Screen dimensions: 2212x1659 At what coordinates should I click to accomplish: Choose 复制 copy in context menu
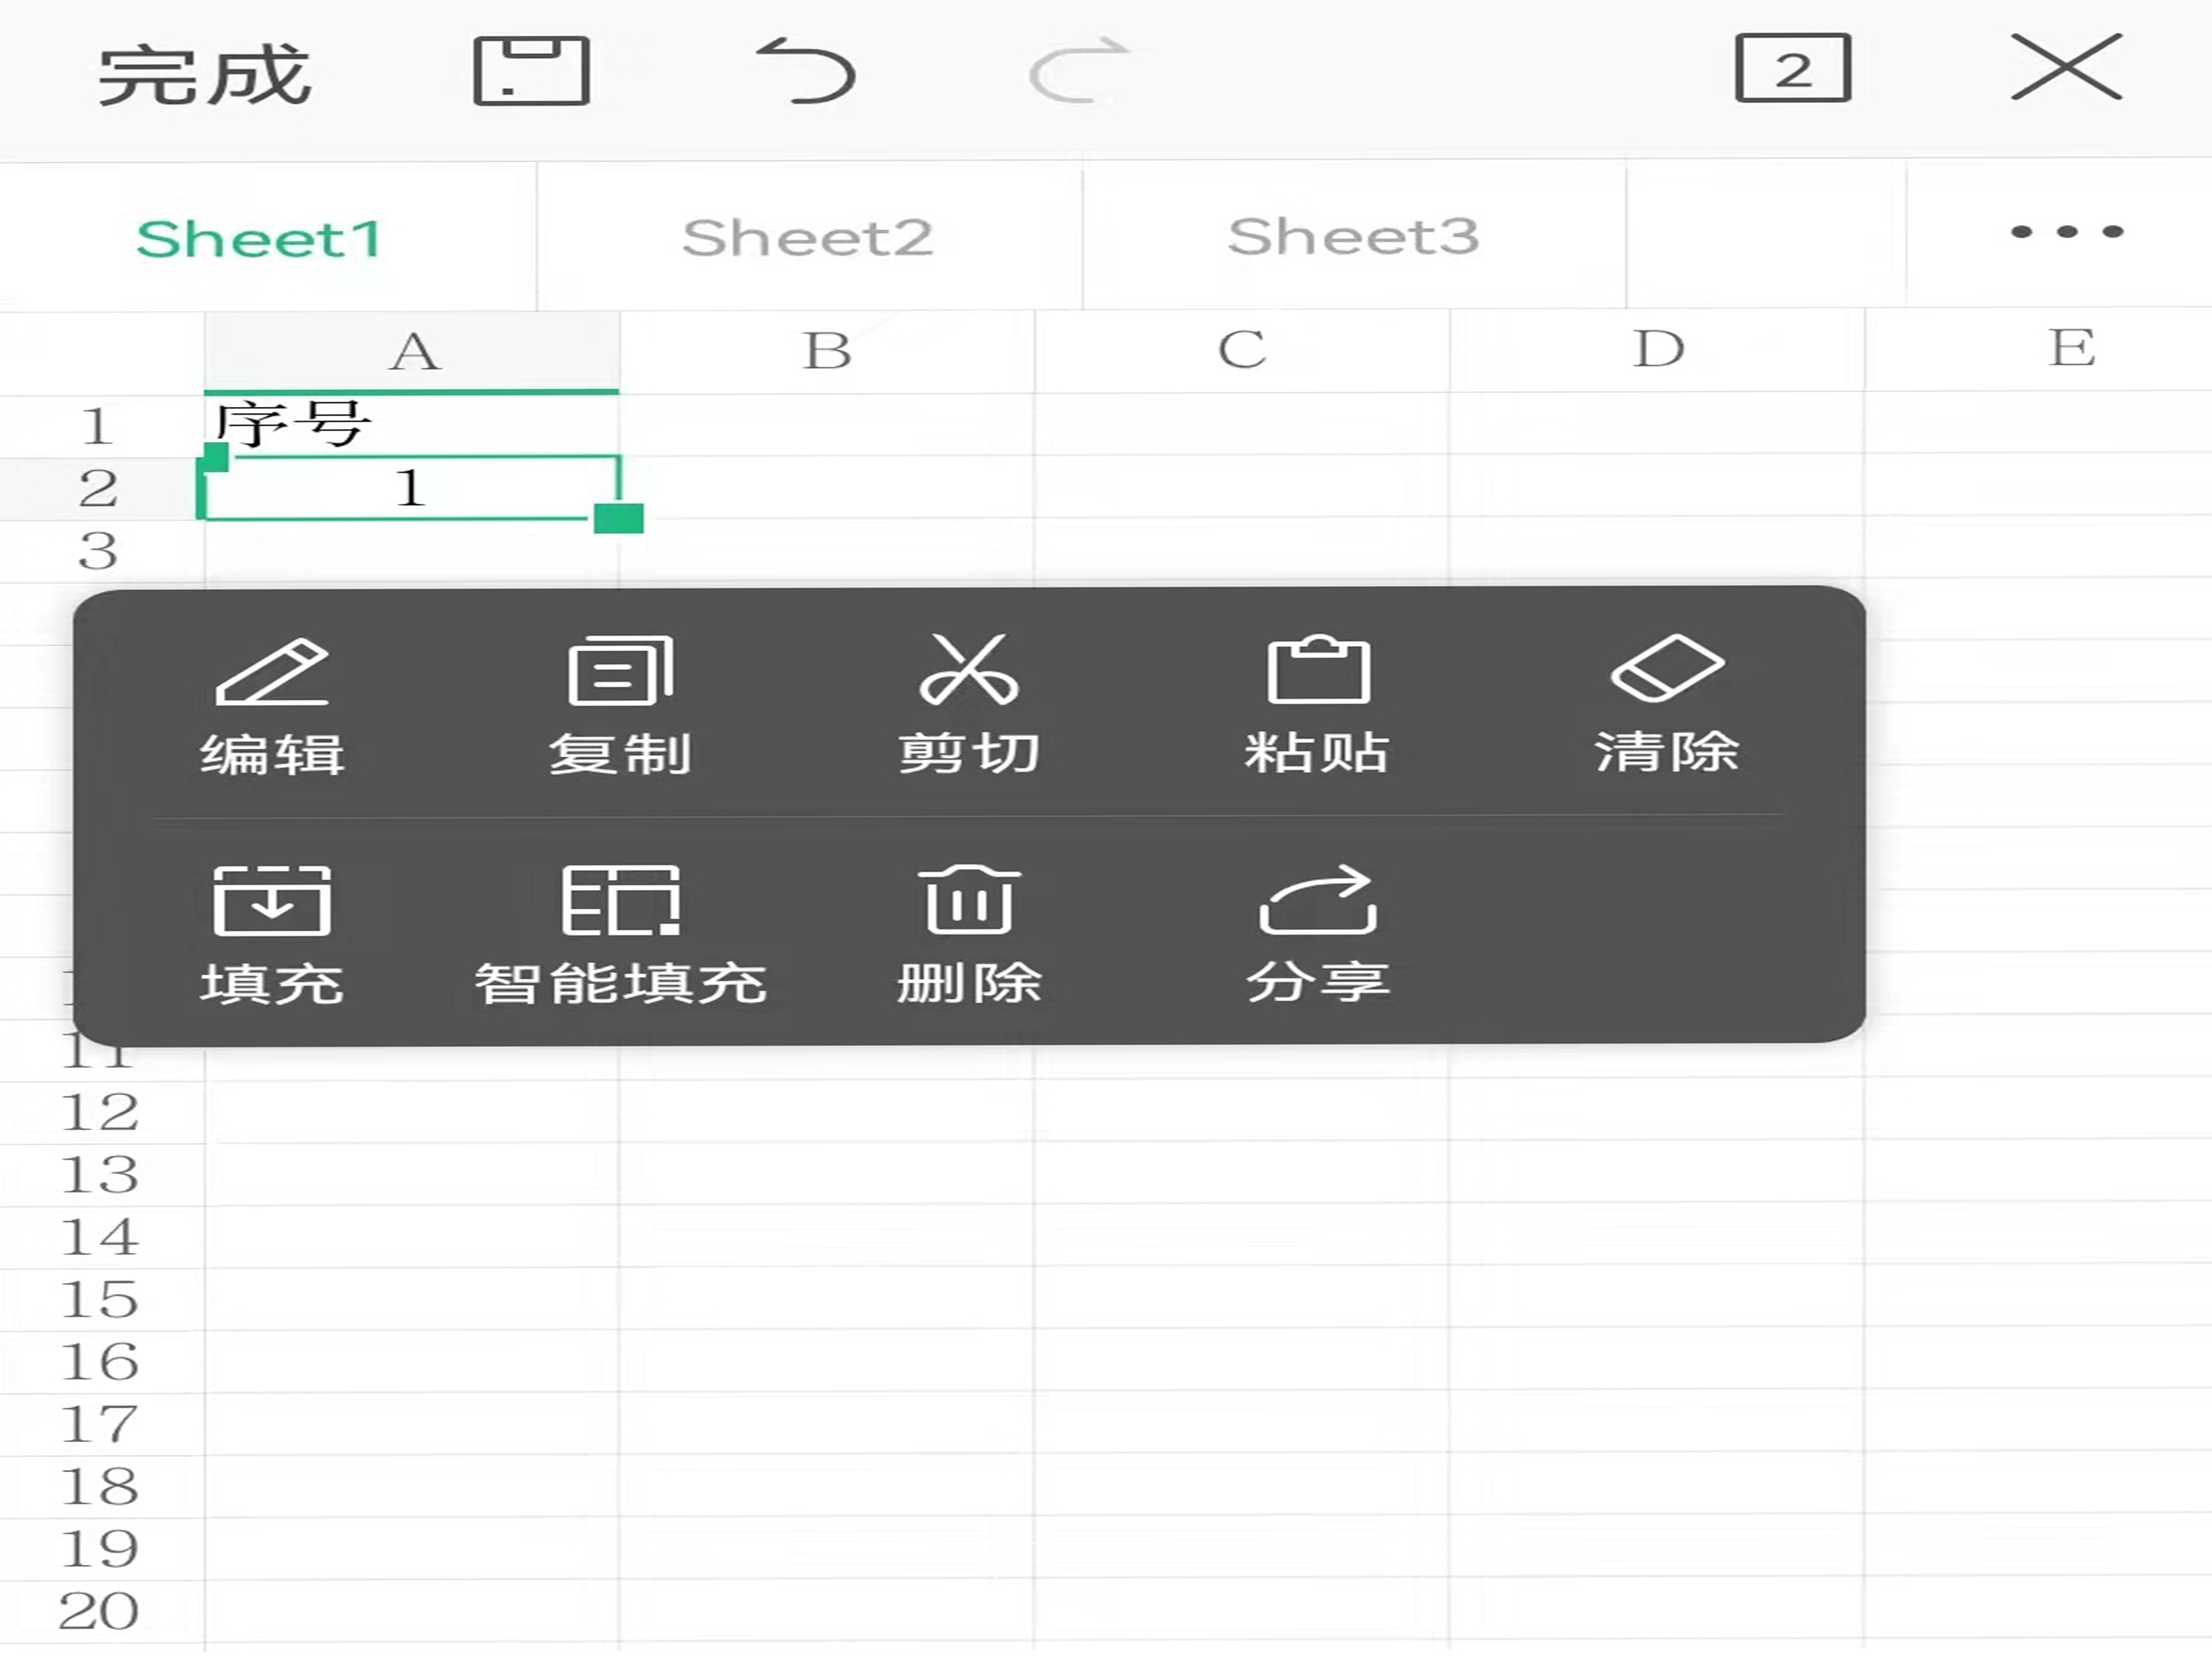pyautogui.click(x=620, y=706)
